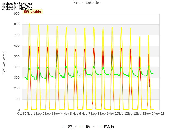Image resolution: width=176 pixels, height=132 pixels.
Task: Click the Nov 1 x-axis tick label
Action: coord(31,114)
